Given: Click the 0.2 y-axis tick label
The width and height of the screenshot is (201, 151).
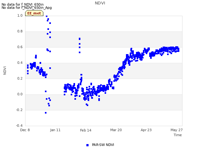Looking at the screenshot, I should (20, 78).
